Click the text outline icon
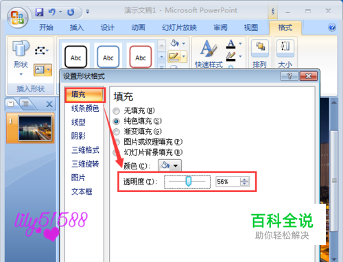Image resolution: width=343 pixels, height=262 pixels. (x=231, y=56)
